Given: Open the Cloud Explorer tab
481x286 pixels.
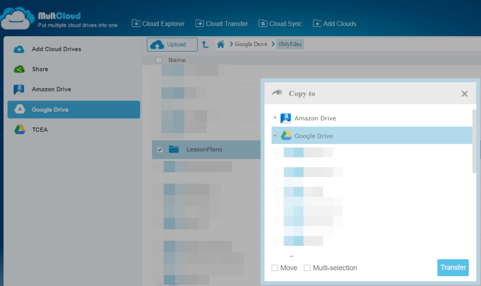Looking at the screenshot, I should pyautogui.click(x=158, y=23).
